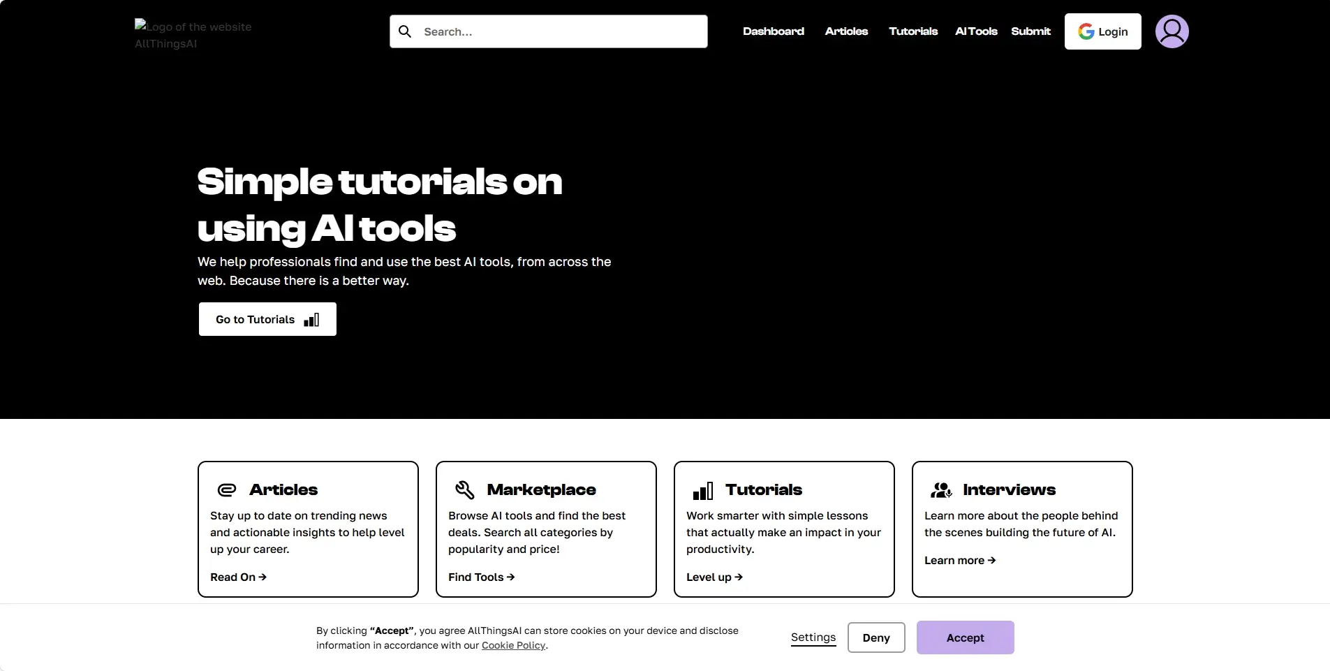Go to Tutorials in the top navigation
Screen dimensions: 1330x671
click(912, 31)
